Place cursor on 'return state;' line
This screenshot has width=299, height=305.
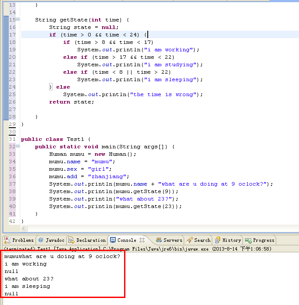point(71,102)
